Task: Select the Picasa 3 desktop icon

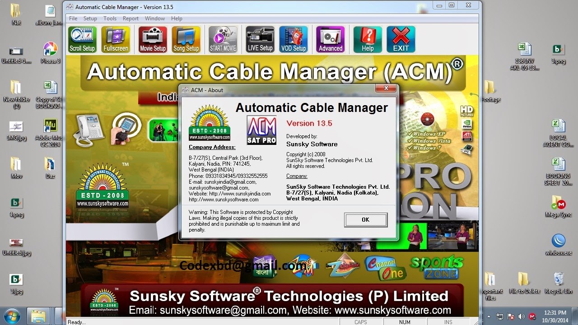Action: (50, 52)
